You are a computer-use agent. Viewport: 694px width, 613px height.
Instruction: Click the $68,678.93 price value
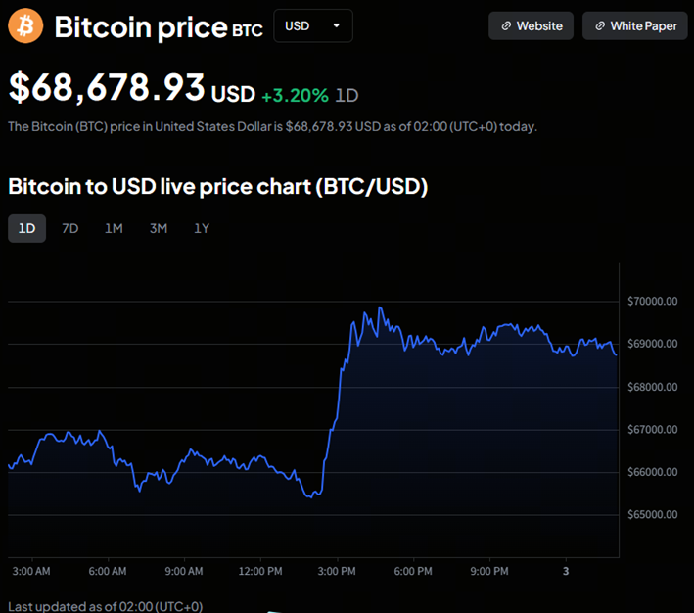click(x=107, y=86)
